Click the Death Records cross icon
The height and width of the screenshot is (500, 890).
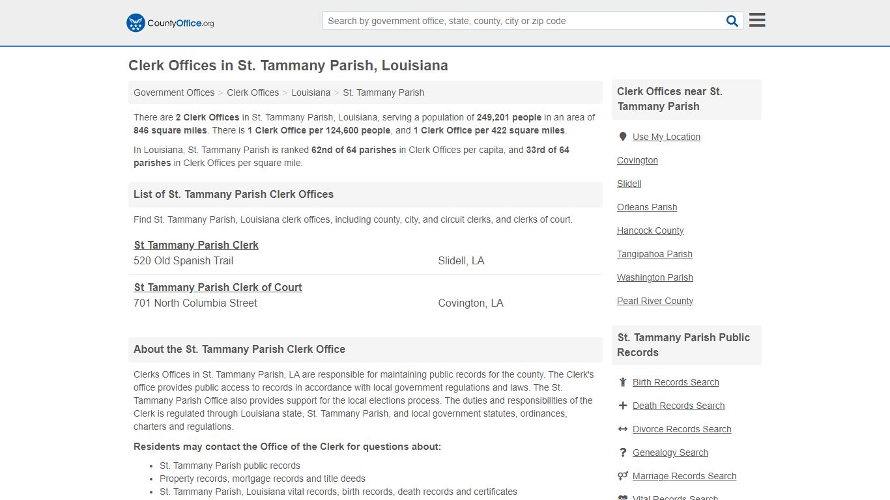point(623,406)
